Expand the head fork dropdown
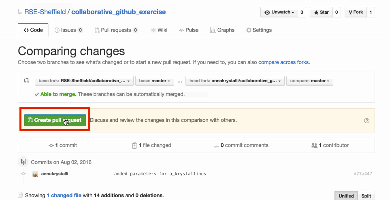The width and height of the screenshot is (390, 200). click(x=235, y=81)
